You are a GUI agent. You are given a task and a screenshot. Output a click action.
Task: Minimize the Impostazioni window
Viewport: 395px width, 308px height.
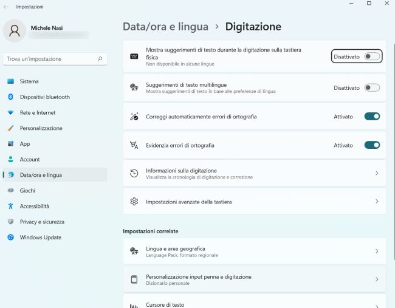point(351,3)
